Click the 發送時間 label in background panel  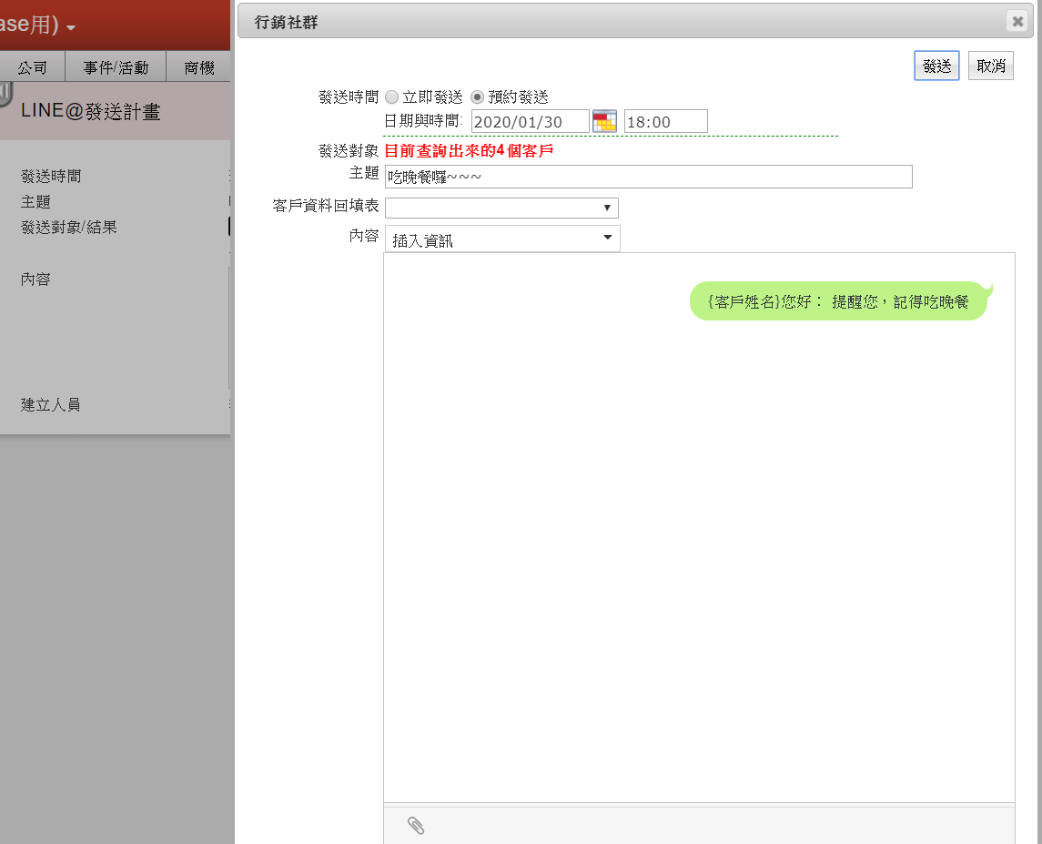coord(51,177)
